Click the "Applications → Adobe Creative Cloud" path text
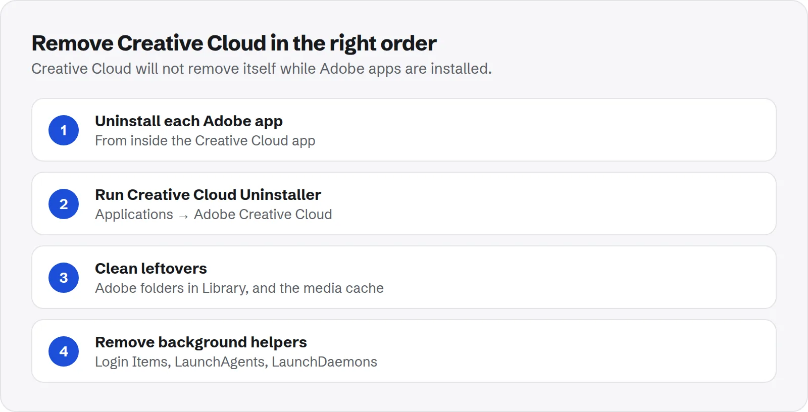 (214, 215)
